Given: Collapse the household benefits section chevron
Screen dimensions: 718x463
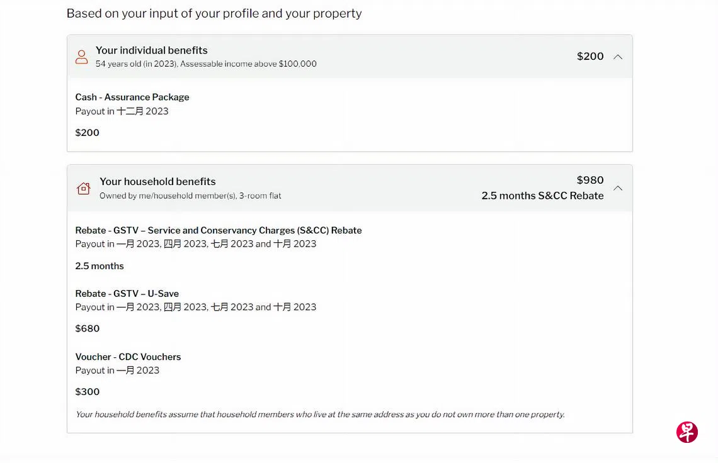Looking at the screenshot, I should coord(618,188).
